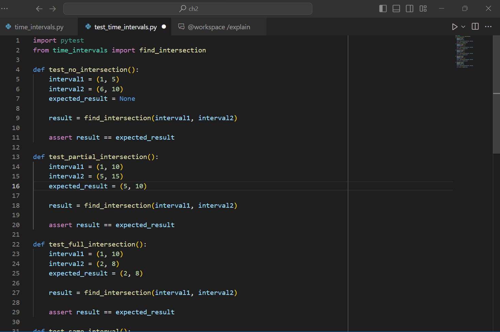This screenshot has height=332, width=500.
Task: Click "time_intervals" module name on line 2
Action: [x=80, y=50]
